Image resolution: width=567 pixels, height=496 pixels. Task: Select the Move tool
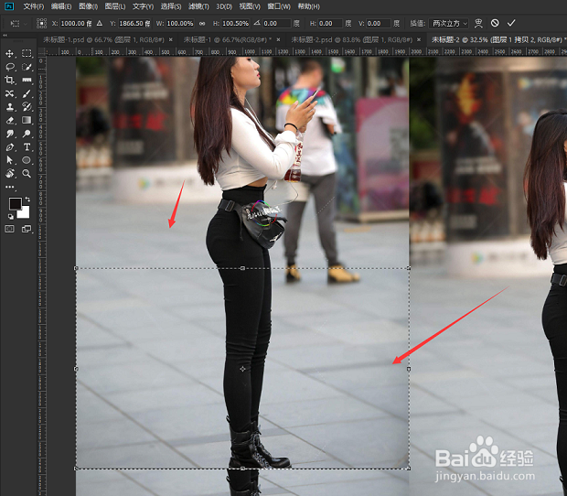(x=10, y=54)
